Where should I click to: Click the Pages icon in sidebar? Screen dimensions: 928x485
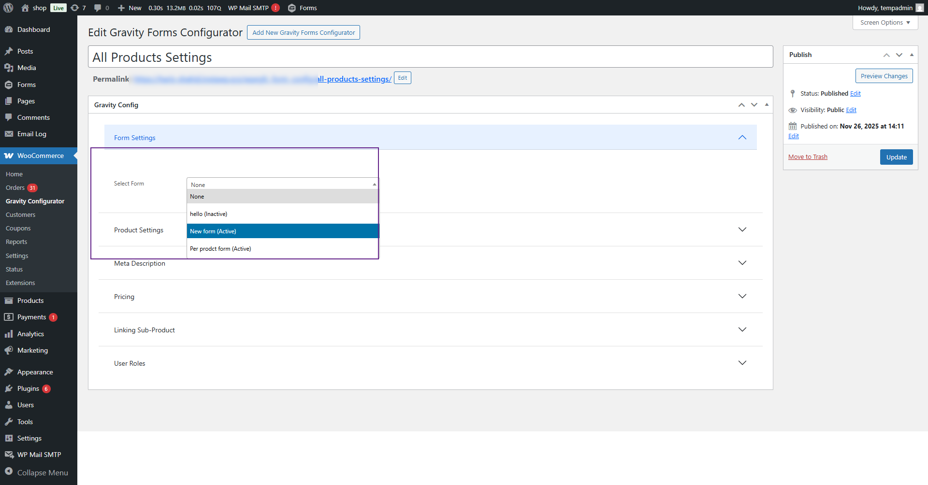(9, 101)
